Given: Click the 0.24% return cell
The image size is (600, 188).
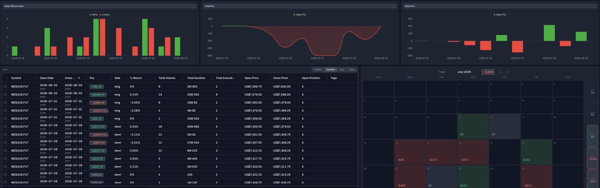Looking at the screenshot, I should (x=134, y=126).
